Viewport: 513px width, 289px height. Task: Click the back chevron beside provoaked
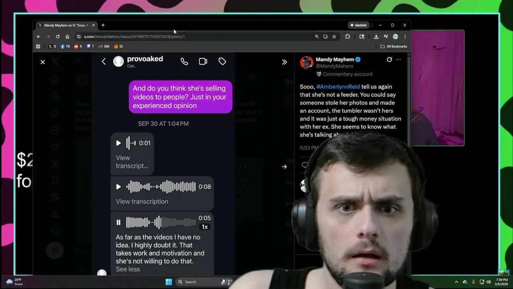tap(104, 61)
